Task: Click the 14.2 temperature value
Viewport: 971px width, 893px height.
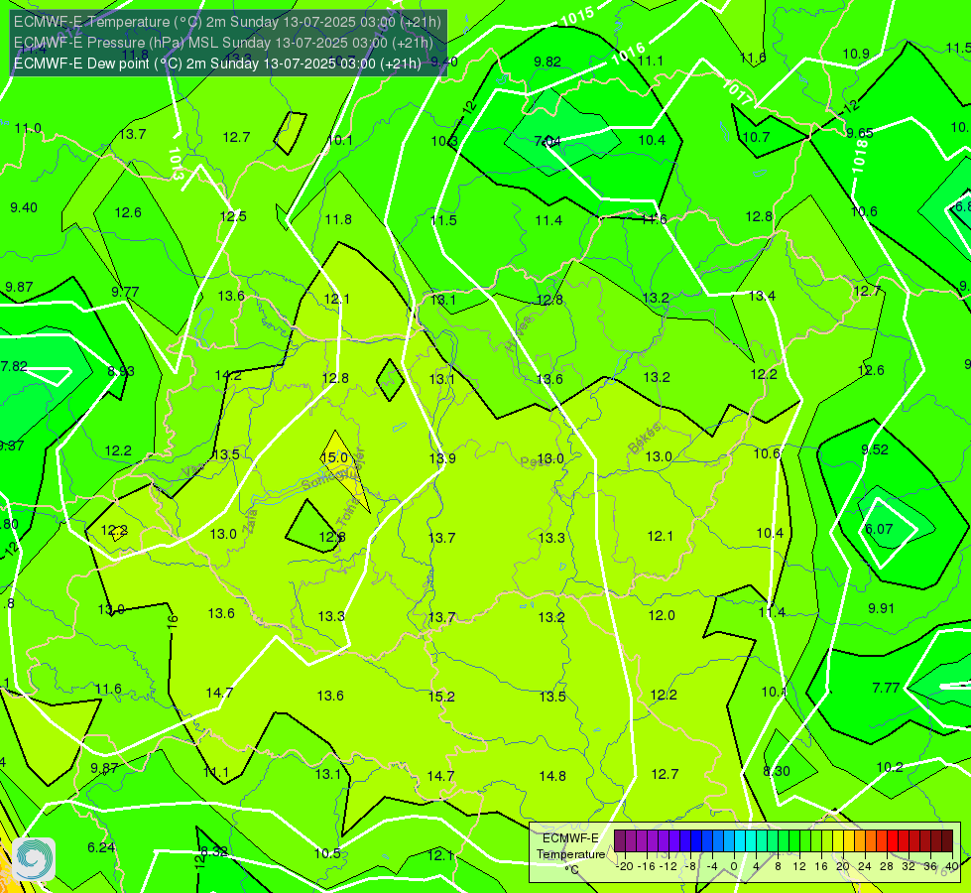Action: (x=228, y=375)
